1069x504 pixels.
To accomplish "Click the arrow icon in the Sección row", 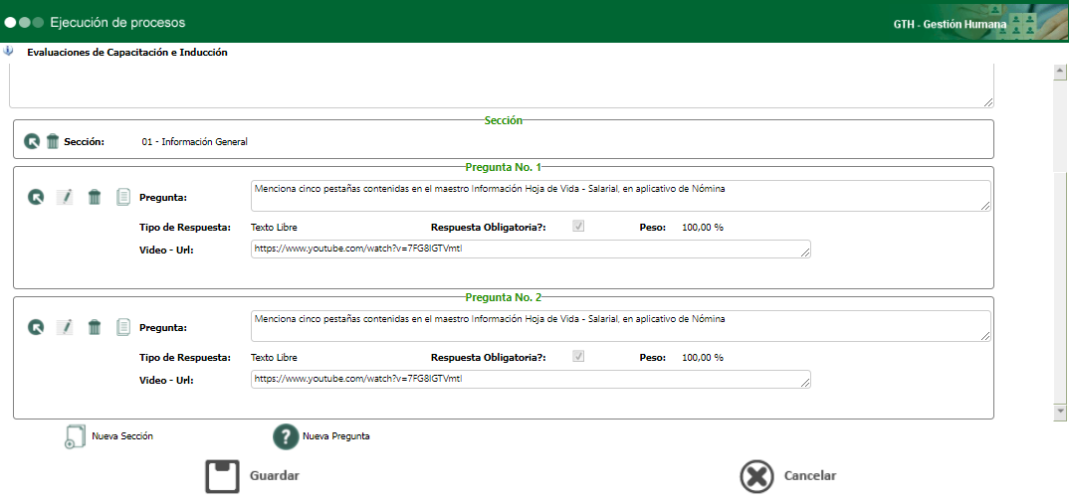I will 32,142.
